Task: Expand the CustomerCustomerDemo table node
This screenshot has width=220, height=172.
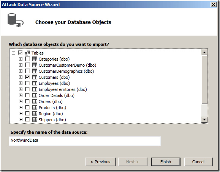Action: pos(21,65)
